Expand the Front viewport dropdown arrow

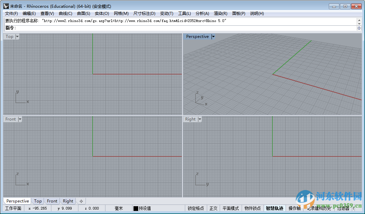pyautogui.click(x=20, y=119)
